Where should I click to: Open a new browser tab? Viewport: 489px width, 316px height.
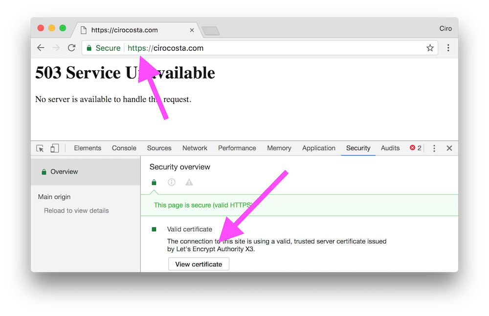coord(211,31)
